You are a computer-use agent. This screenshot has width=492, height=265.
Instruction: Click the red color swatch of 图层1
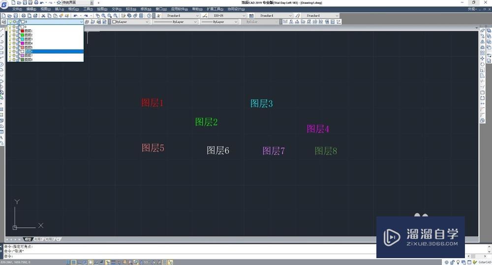[22, 31]
